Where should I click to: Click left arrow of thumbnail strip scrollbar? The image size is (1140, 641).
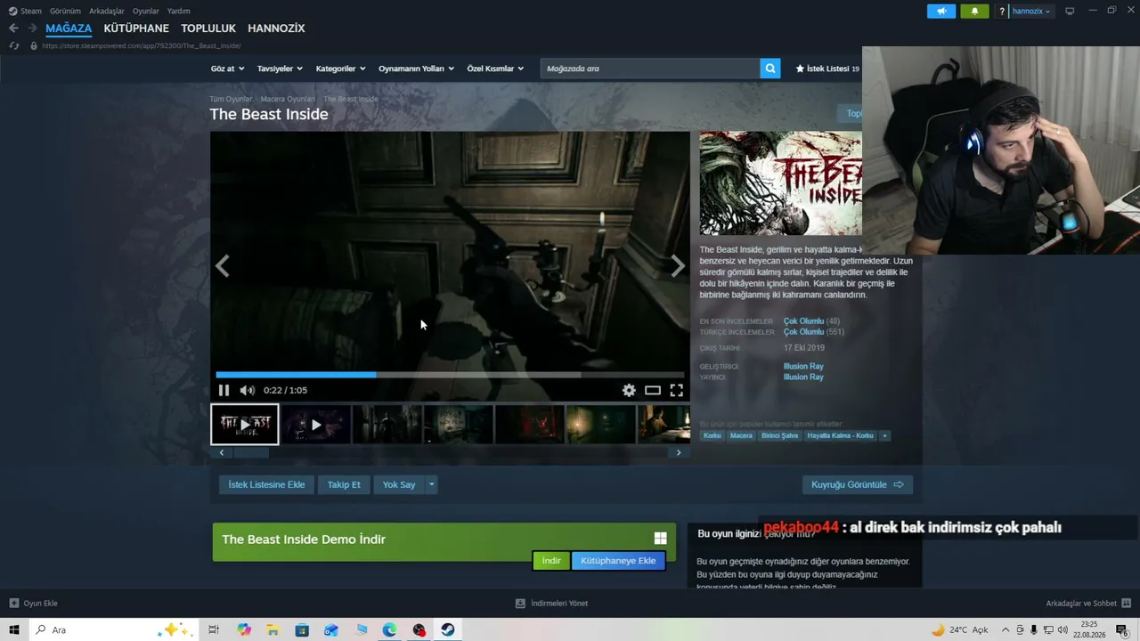222,452
